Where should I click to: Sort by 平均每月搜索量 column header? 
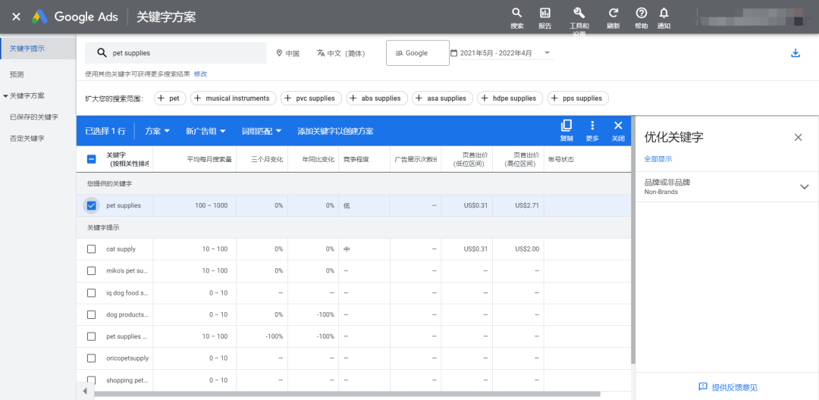pos(209,160)
